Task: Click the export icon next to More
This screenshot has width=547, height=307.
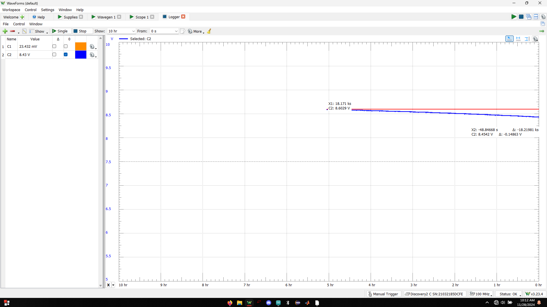Action: (x=183, y=31)
